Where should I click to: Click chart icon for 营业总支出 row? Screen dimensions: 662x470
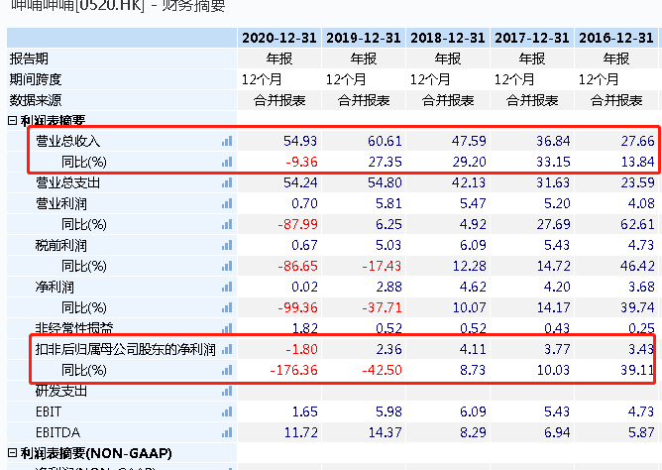coord(227,182)
